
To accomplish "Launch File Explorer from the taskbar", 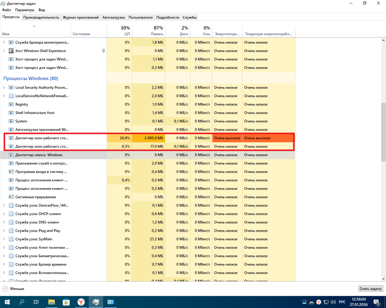I will pyautogui.click(x=51, y=302).
